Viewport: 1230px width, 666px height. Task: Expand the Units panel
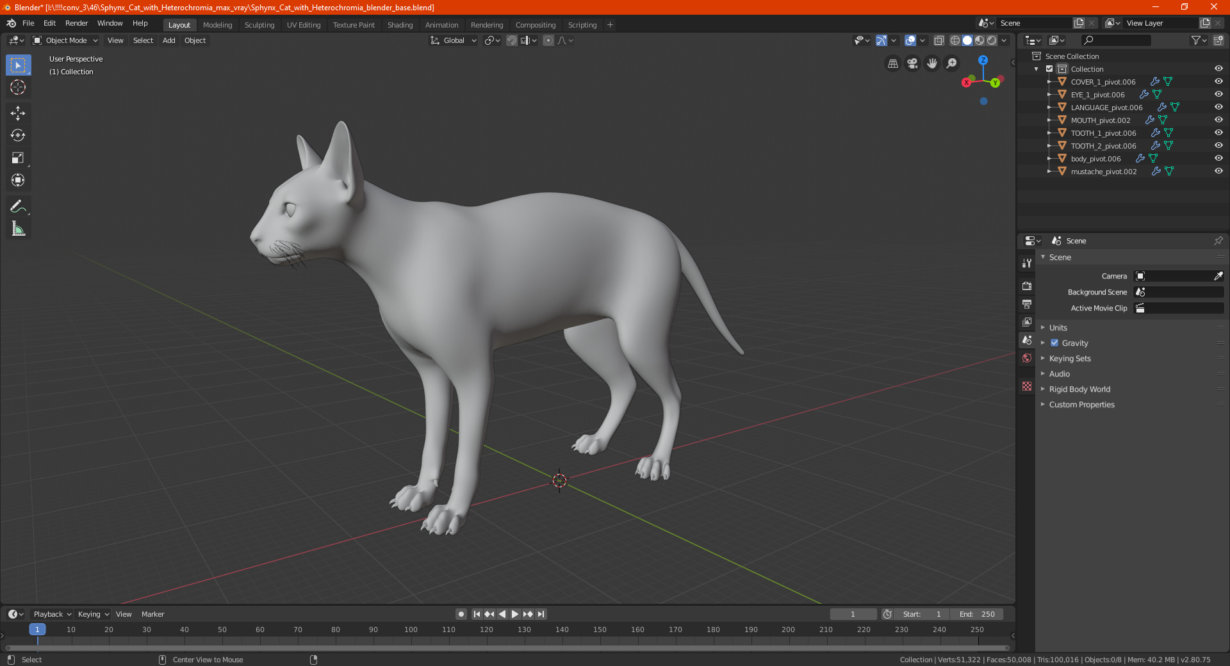point(1058,328)
